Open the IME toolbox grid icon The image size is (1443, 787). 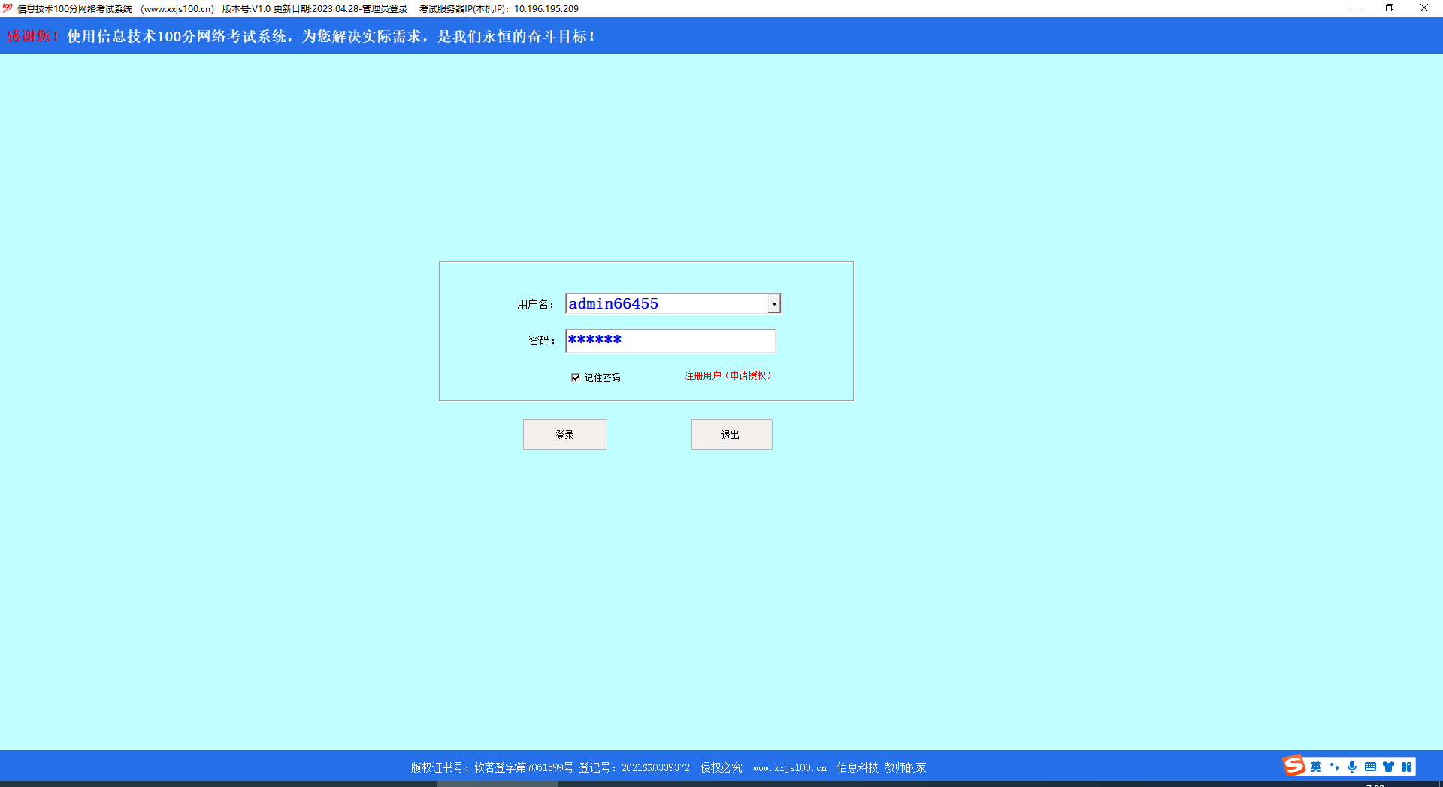click(x=1406, y=767)
